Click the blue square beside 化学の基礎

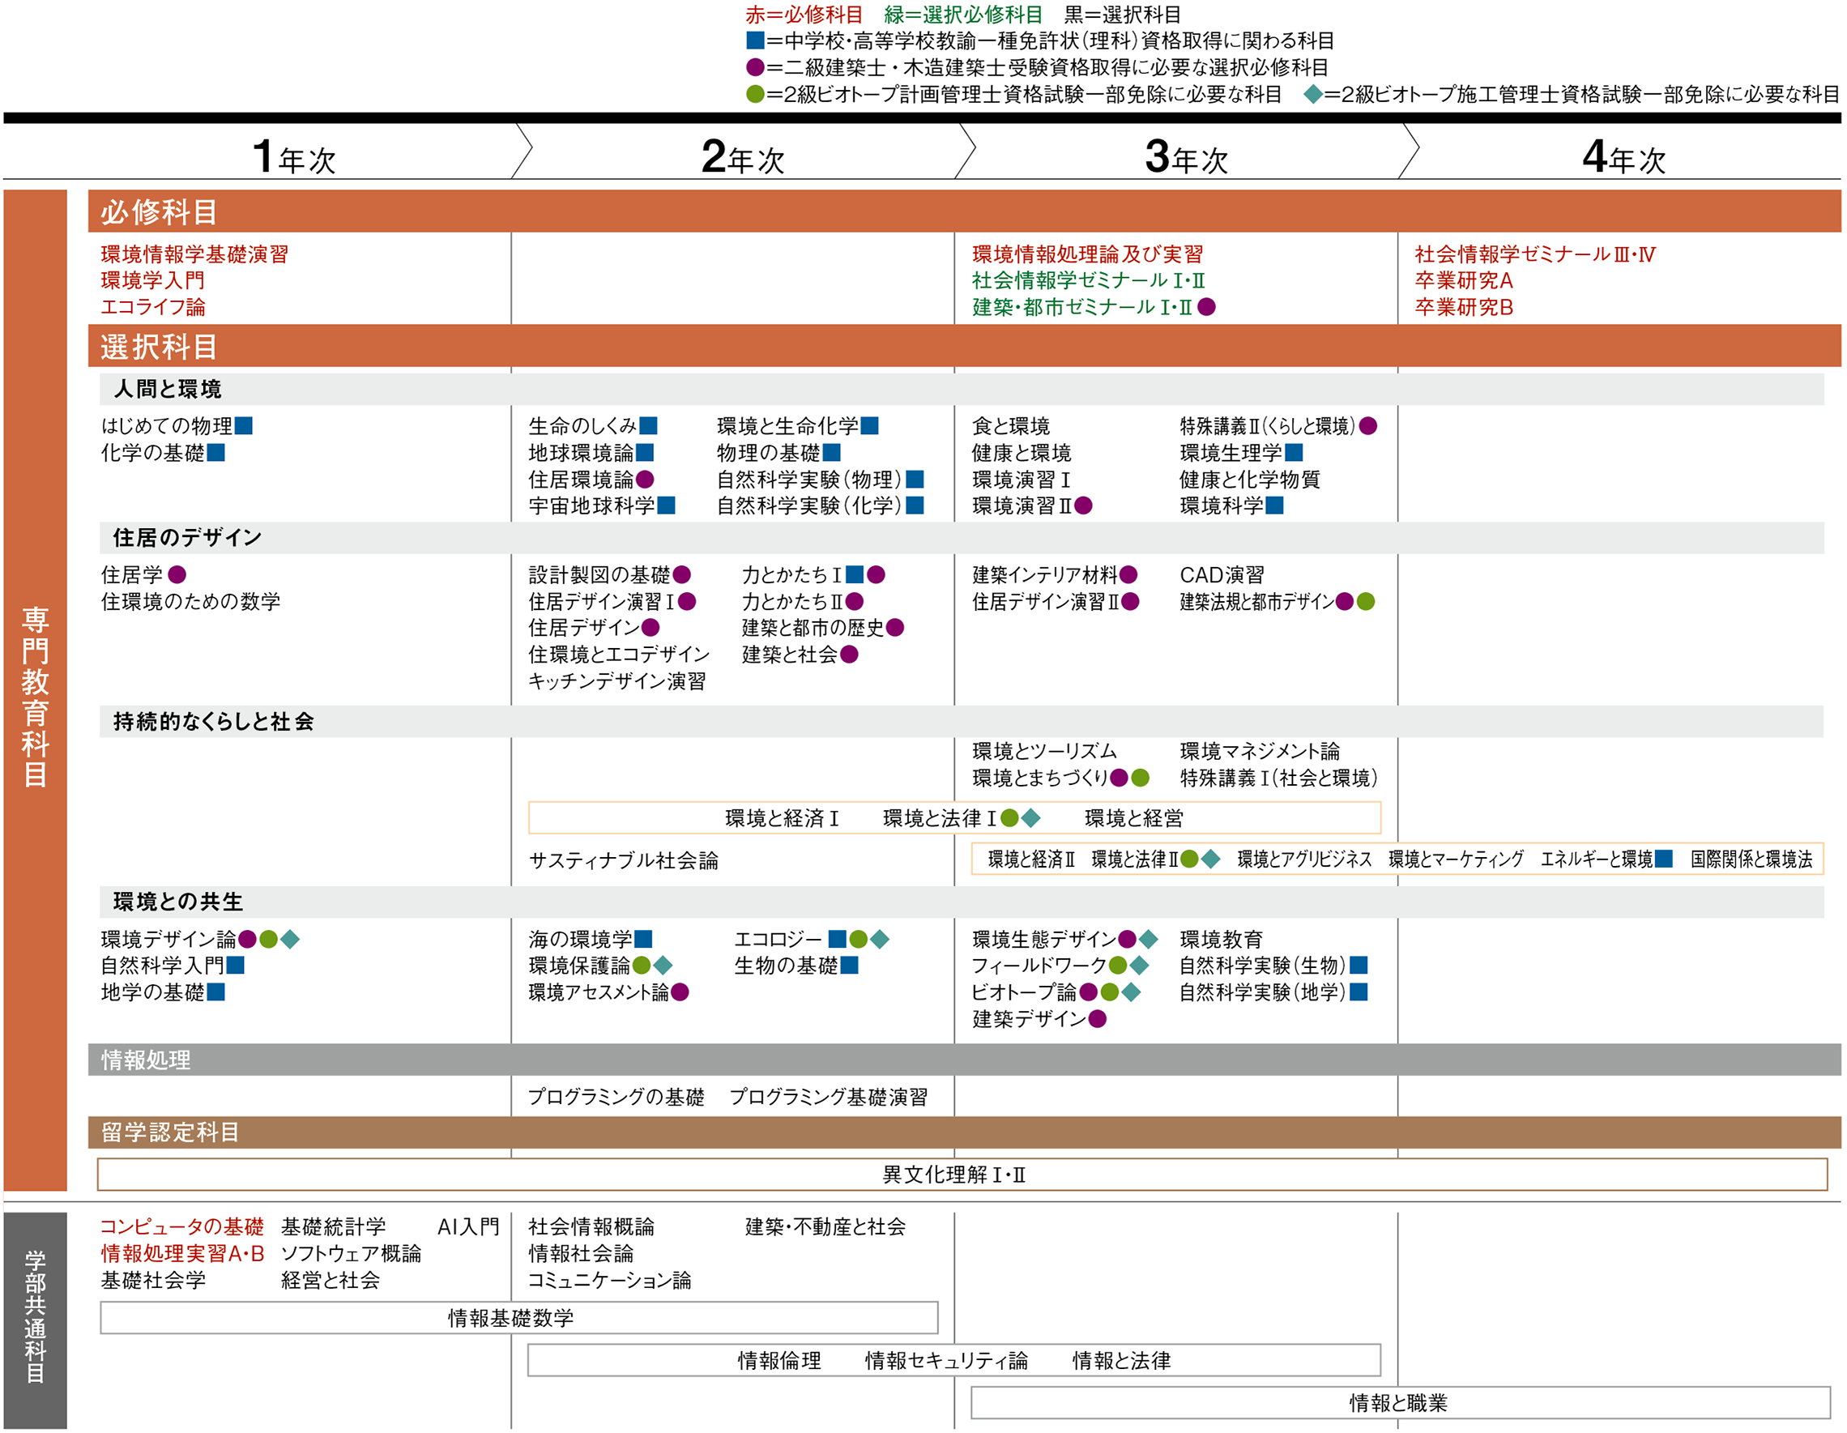coord(215,452)
